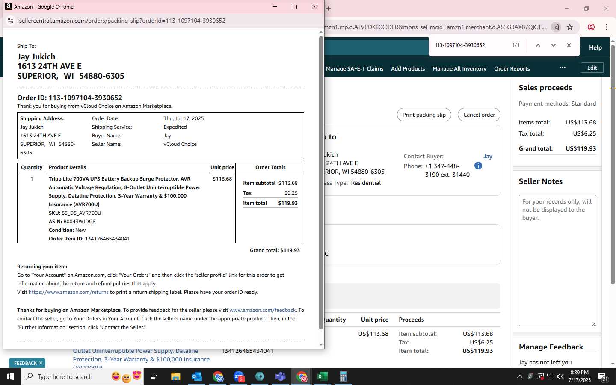Open the www.amazon.com/feedback link
Screen dimensions: 616x385
pos(263,310)
